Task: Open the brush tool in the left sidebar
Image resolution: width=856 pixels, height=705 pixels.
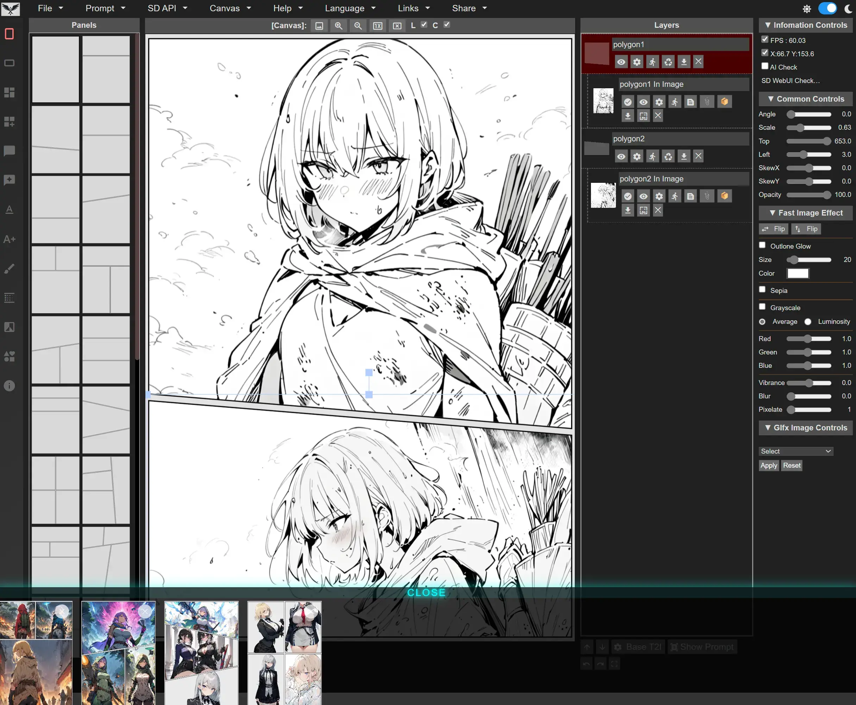Action: click(9, 268)
